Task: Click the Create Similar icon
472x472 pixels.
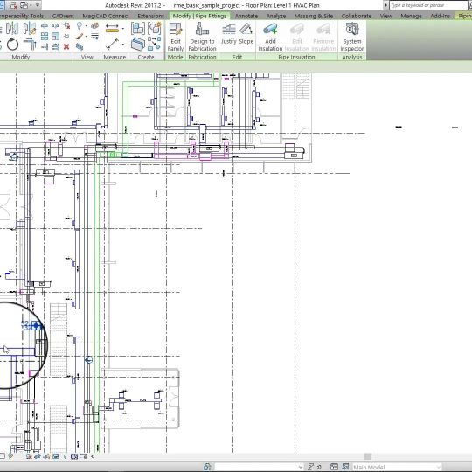Action: [x=155, y=45]
